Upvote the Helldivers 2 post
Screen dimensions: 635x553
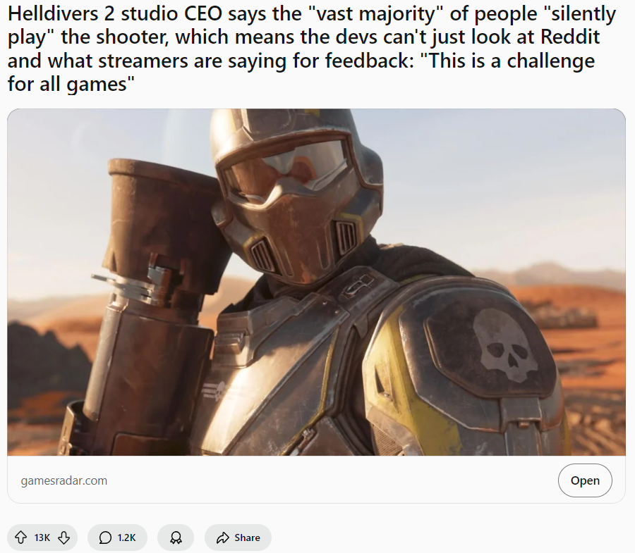click(x=20, y=538)
